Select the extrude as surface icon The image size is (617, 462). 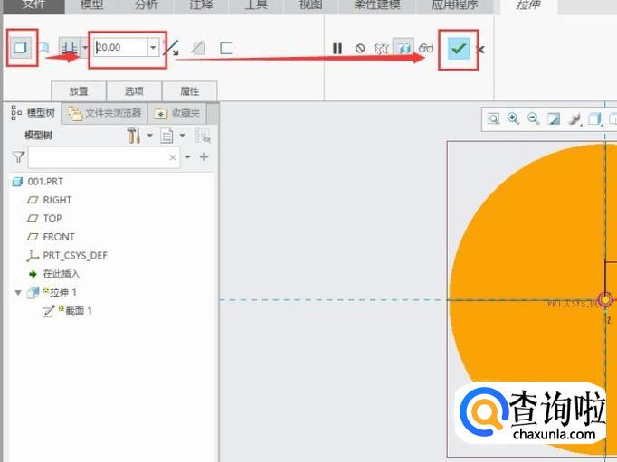43,48
